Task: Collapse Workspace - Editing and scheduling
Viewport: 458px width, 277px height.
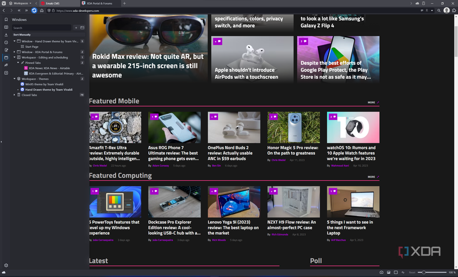Action: pos(14,57)
